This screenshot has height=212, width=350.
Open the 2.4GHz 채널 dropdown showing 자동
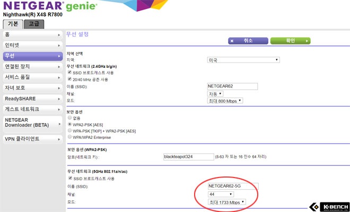tap(215, 94)
